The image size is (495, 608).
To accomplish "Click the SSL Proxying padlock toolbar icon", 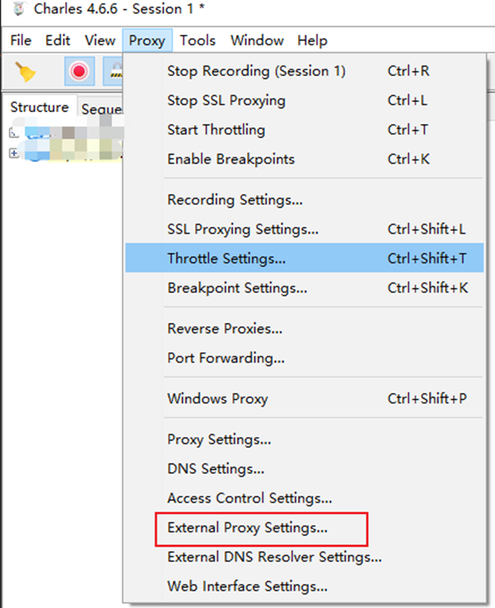I will point(113,72).
